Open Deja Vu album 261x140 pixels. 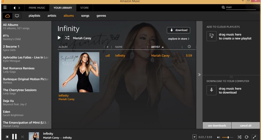coord(26,102)
